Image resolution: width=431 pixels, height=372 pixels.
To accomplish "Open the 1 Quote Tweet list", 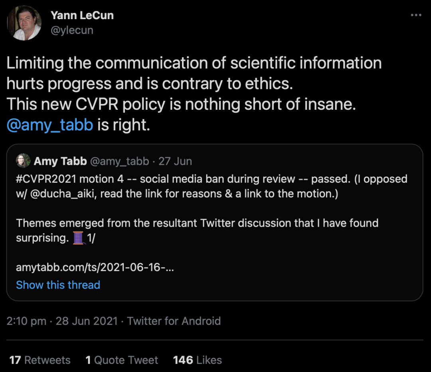I will tap(122, 360).
